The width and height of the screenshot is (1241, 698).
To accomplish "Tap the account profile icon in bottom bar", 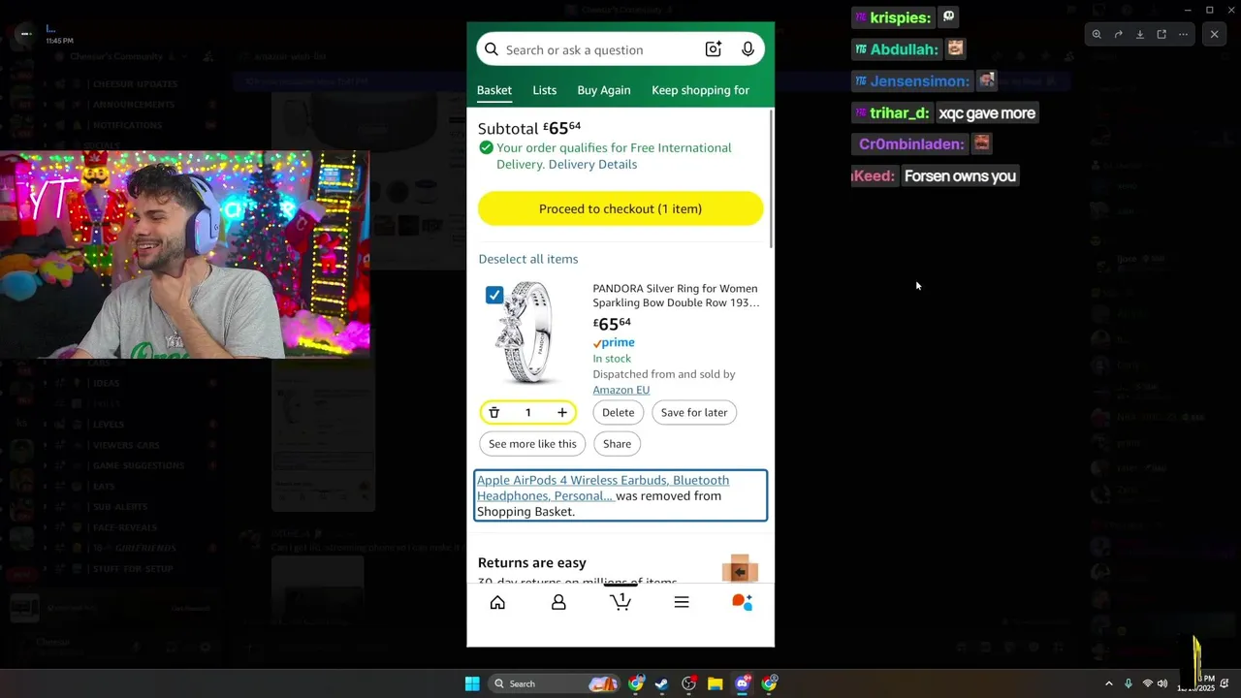I will click(x=558, y=602).
